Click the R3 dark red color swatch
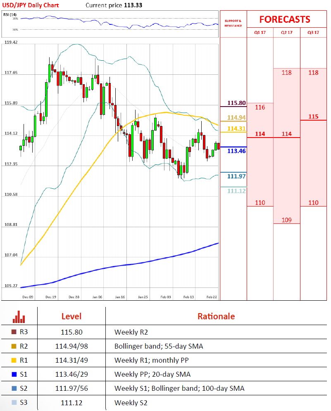The height and width of the screenshot is (411, 331). tap(14, 332)
